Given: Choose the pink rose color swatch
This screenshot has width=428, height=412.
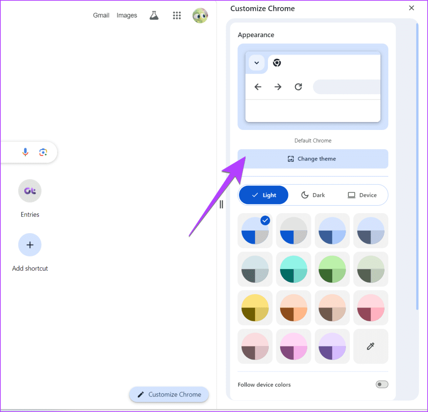Looking at the screenshot, I should 370,308.
